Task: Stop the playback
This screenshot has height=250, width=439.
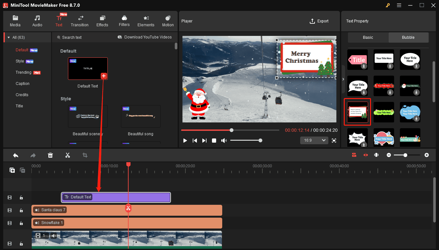Action: coord(214,140)
